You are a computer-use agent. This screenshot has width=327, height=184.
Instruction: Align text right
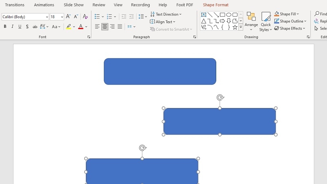click(x=112, y=27)
